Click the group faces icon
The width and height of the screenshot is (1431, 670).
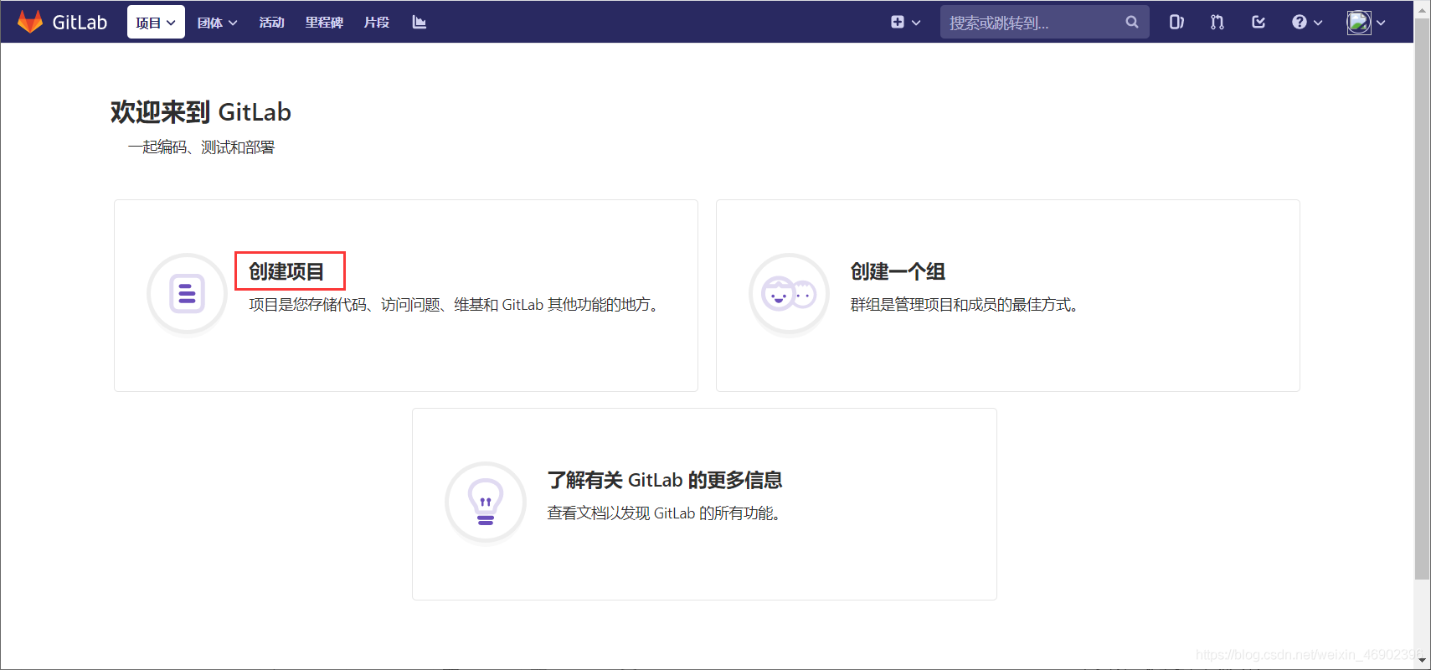click(x=789, y=294)
